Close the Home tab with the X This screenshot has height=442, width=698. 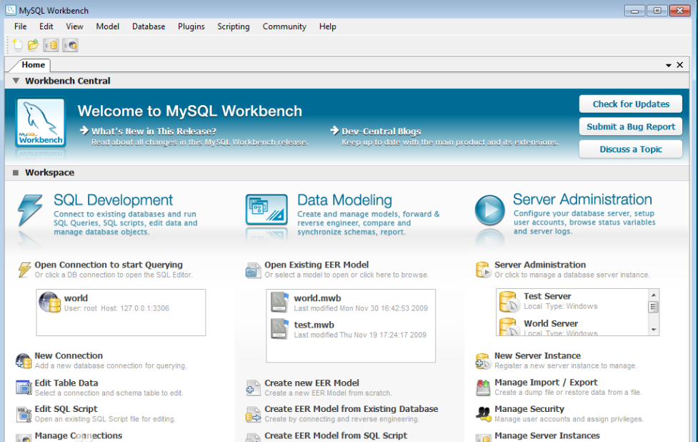coord(679,65)
